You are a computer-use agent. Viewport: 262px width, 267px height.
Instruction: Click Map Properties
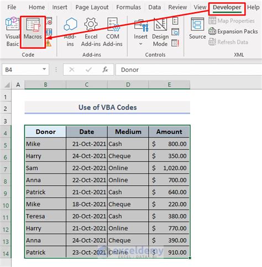(x=232, y=20)
